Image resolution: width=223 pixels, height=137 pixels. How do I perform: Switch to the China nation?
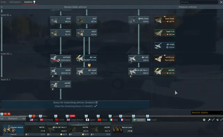click(x=102, y=120)
